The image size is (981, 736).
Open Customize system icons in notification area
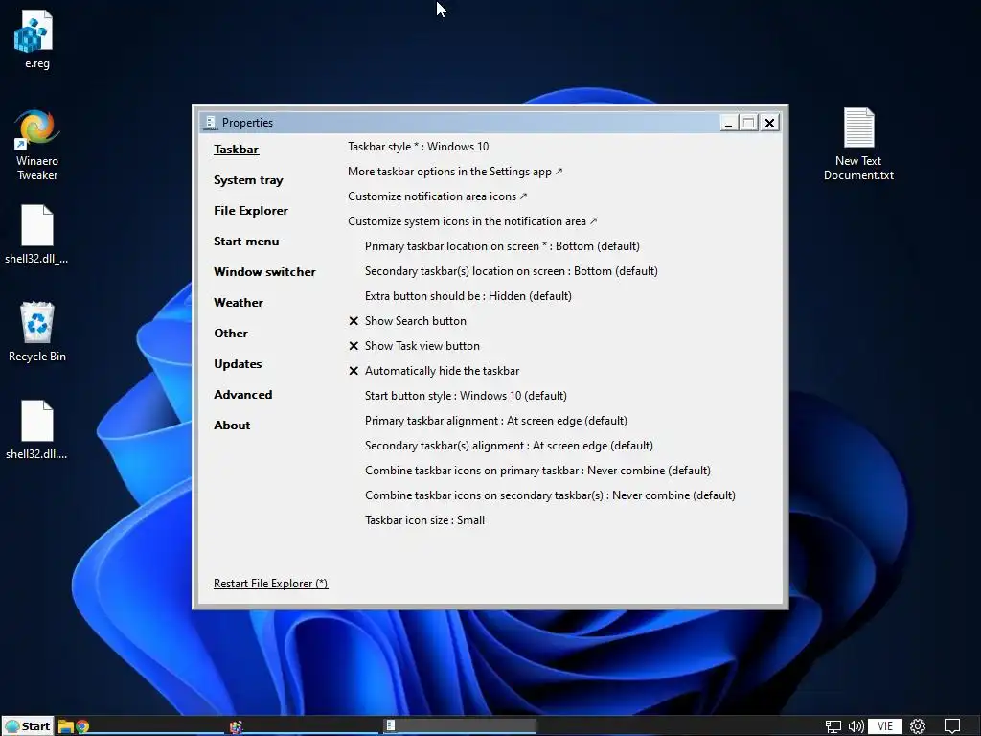(472, 221)
